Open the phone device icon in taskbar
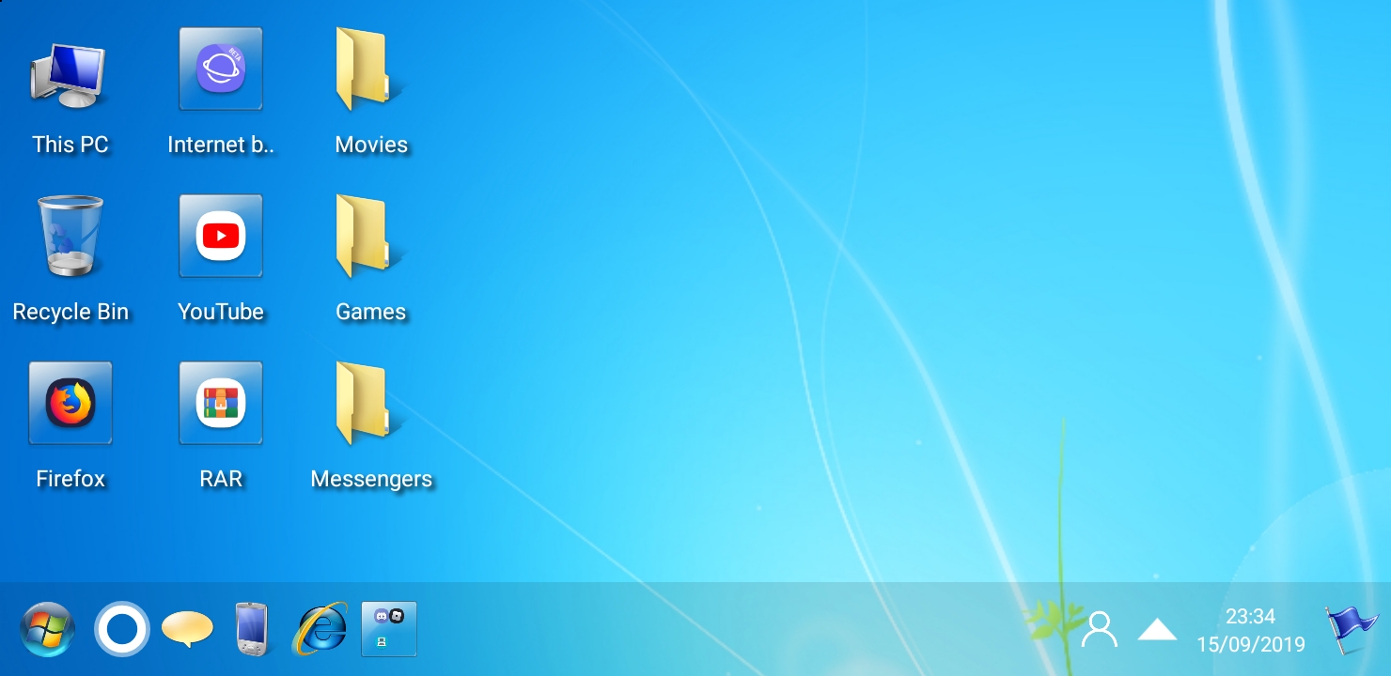 [251, 628]
